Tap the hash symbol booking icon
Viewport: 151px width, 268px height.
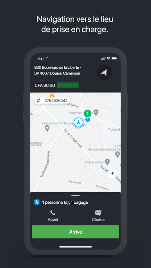pos(39,101)
